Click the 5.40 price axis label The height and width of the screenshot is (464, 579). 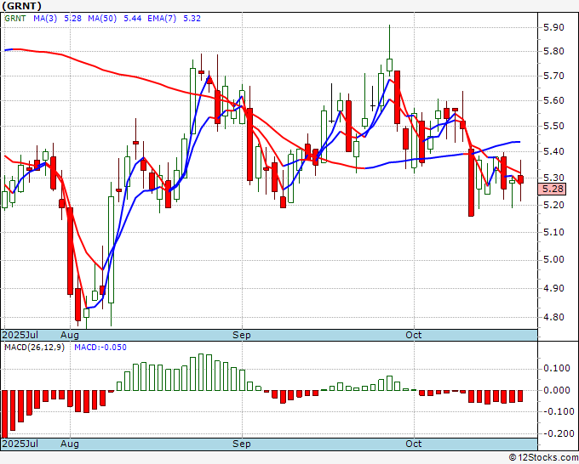(x=553, y=151)
